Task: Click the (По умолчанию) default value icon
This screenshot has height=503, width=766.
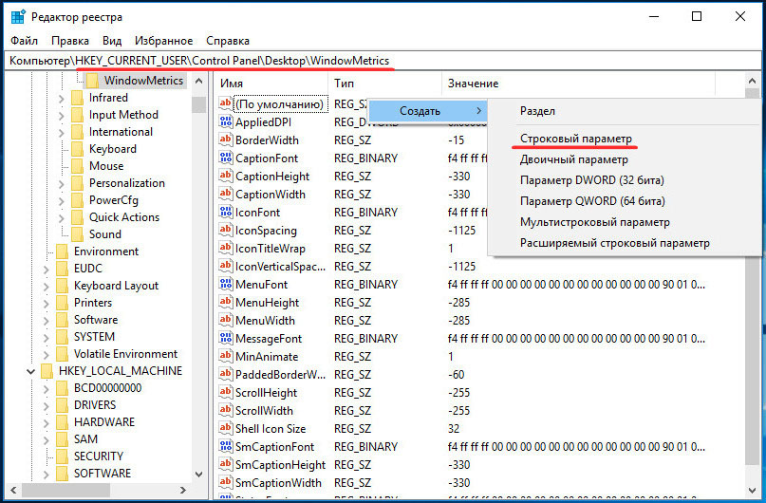Action: point(225,103)
